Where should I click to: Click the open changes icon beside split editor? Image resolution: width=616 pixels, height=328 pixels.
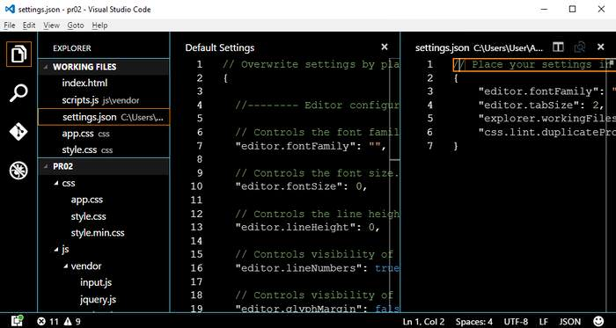coord(579,47)
